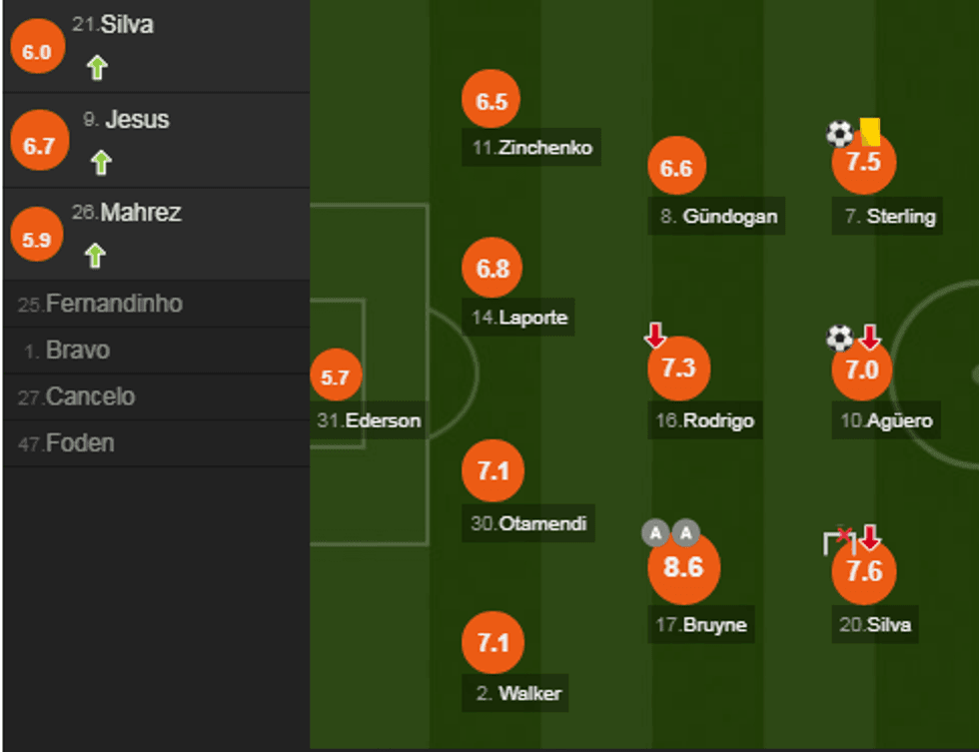Click Walker's 7.1 rating circle
The image size is (979, 752).
(x=493, y=642)
